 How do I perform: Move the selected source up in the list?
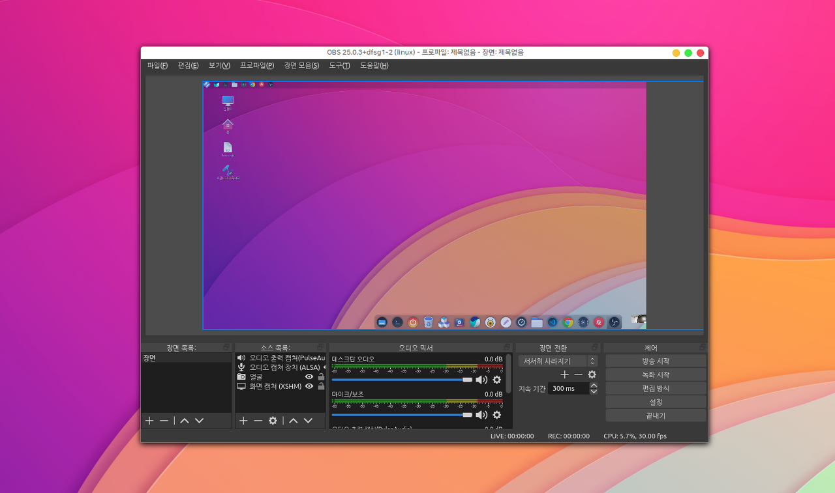click(294, 421)
